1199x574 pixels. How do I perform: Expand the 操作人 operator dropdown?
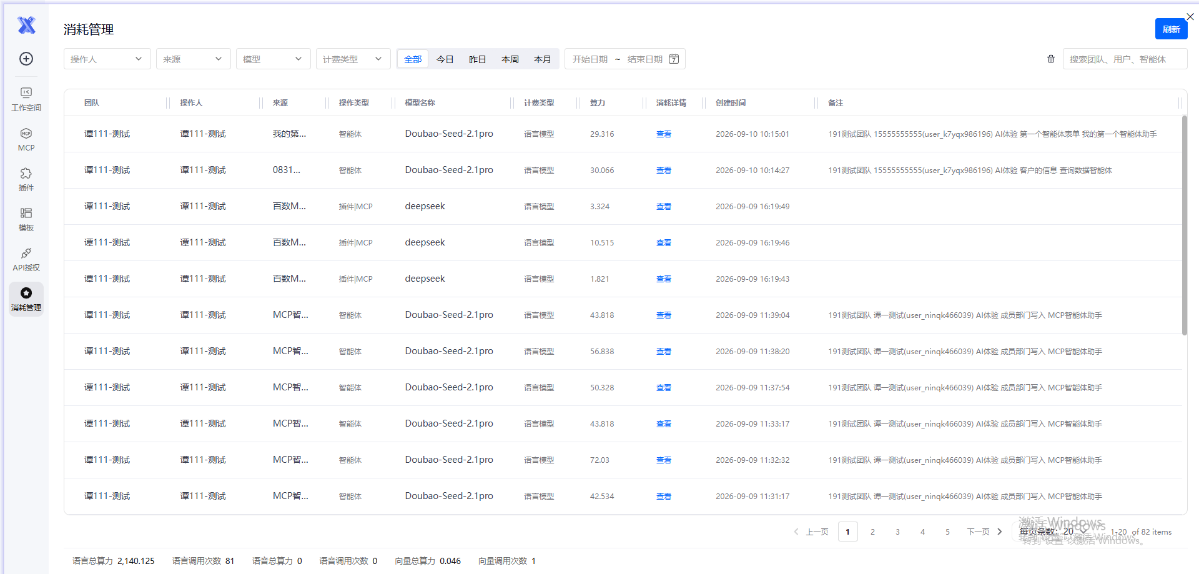click(x=107, y=59)
